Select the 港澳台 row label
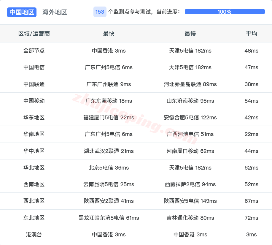 pos(34,234)
